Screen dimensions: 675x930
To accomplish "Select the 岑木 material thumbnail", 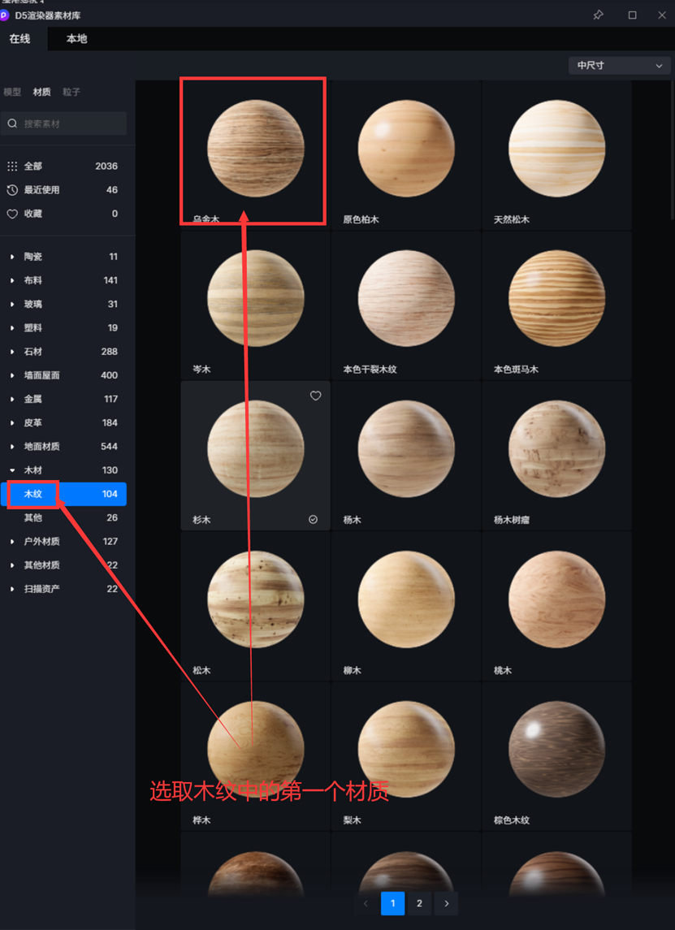I will point(256,298).
